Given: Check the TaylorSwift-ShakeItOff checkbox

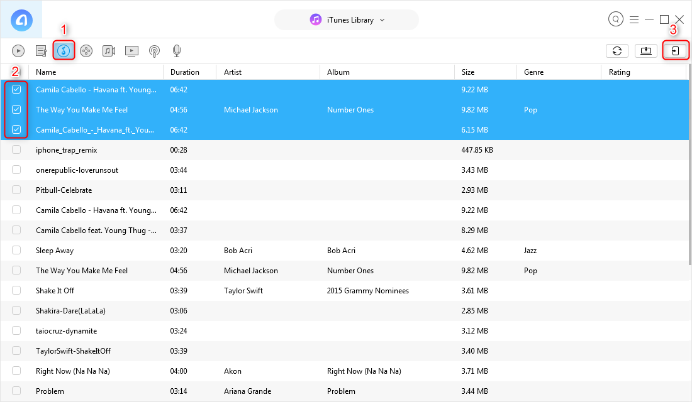Looking at the screenshot, I should pos(16,351).
